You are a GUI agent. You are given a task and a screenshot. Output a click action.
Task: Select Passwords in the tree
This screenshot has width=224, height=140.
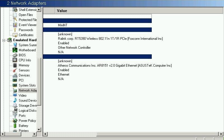coord(26,30)
